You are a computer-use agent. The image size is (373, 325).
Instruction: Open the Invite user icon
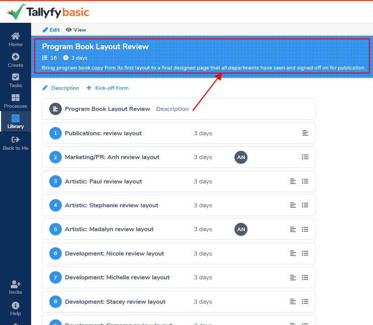(x=16, y=284)
